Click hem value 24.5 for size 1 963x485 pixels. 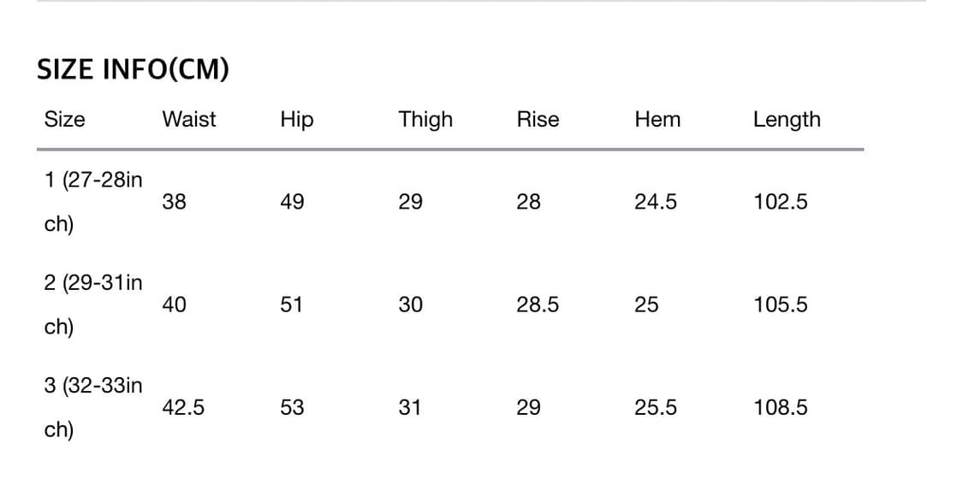656,202
